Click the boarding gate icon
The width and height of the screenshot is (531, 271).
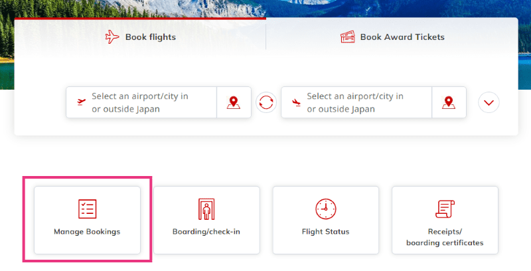(x=206, y=209)
